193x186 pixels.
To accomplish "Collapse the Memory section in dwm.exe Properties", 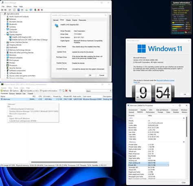I will 184,142.
